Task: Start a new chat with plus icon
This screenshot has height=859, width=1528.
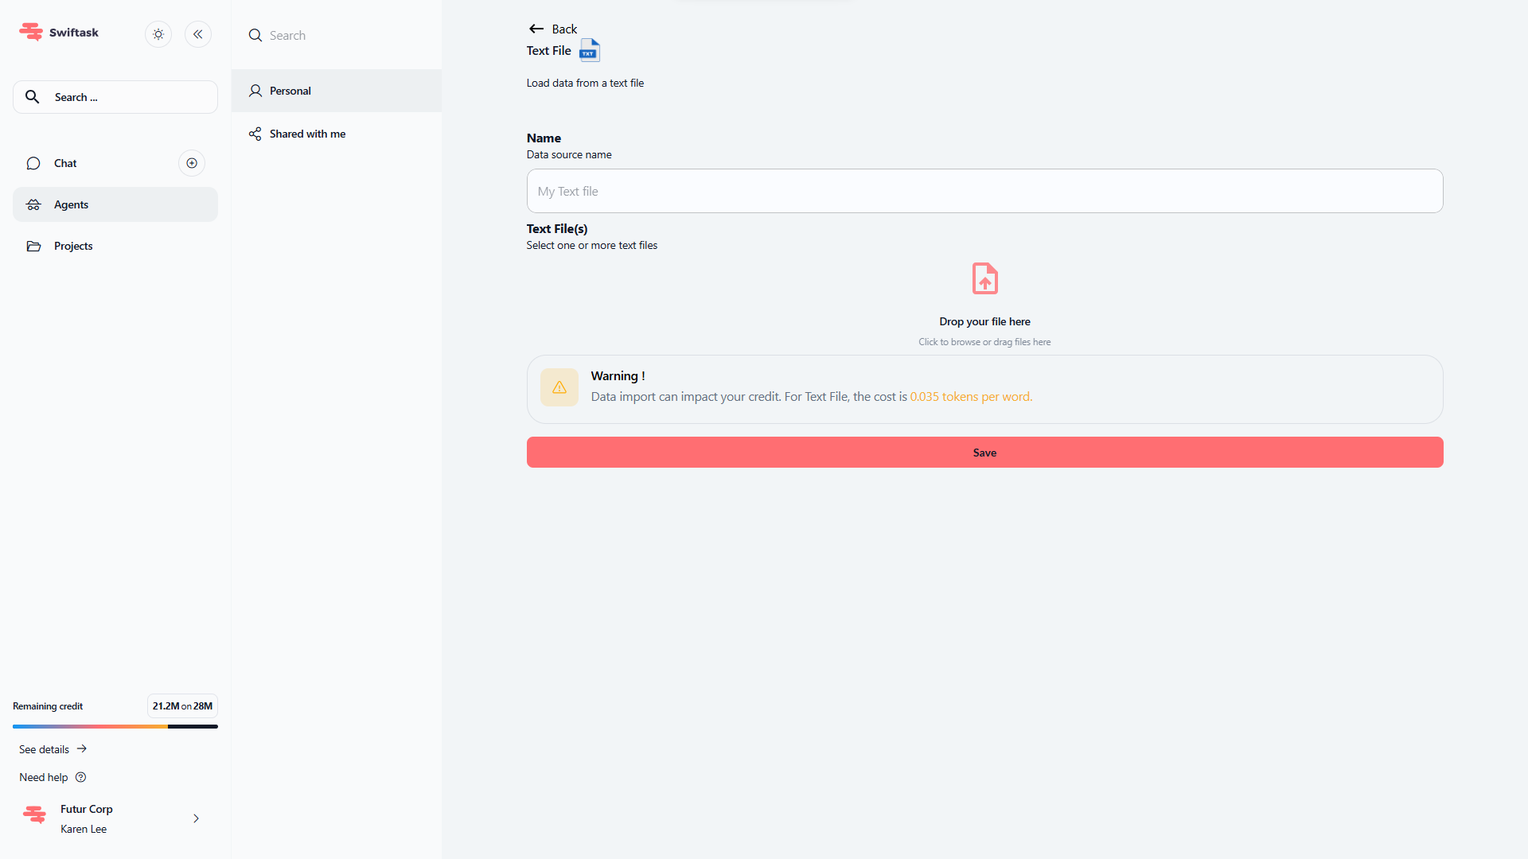Action: [x=192, y=163]
